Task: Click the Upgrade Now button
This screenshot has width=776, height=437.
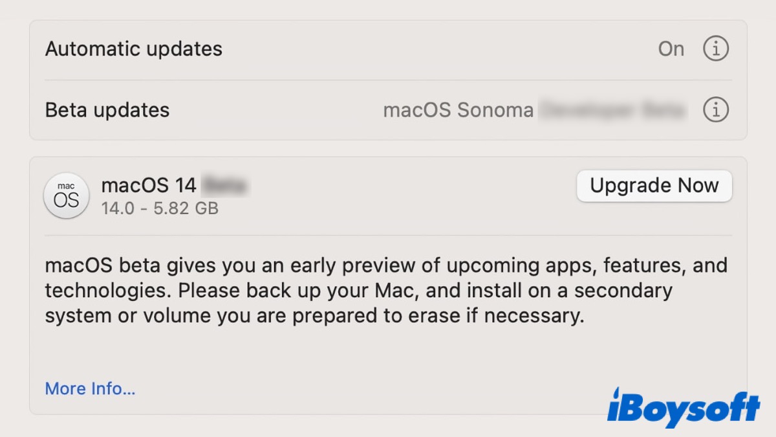Action: tap(654, 186)
